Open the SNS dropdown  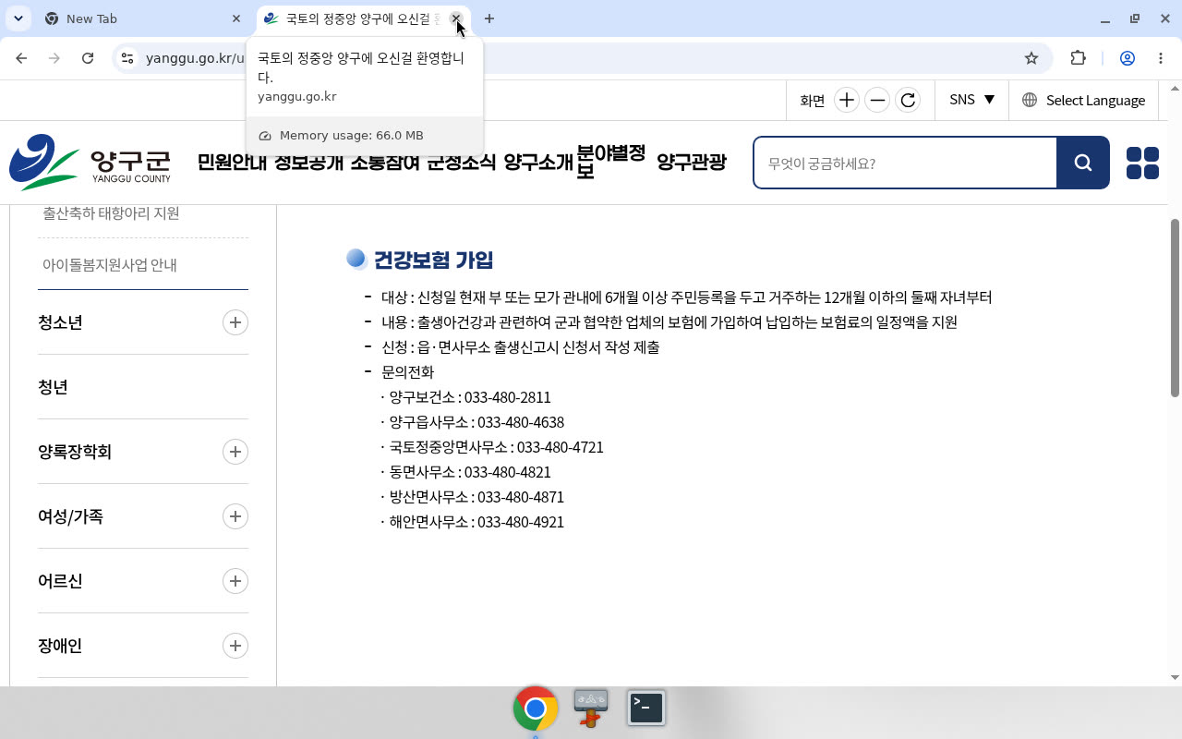[971, 100]
